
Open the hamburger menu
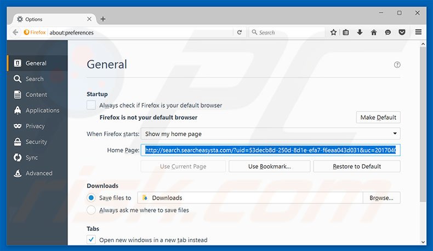418,32
